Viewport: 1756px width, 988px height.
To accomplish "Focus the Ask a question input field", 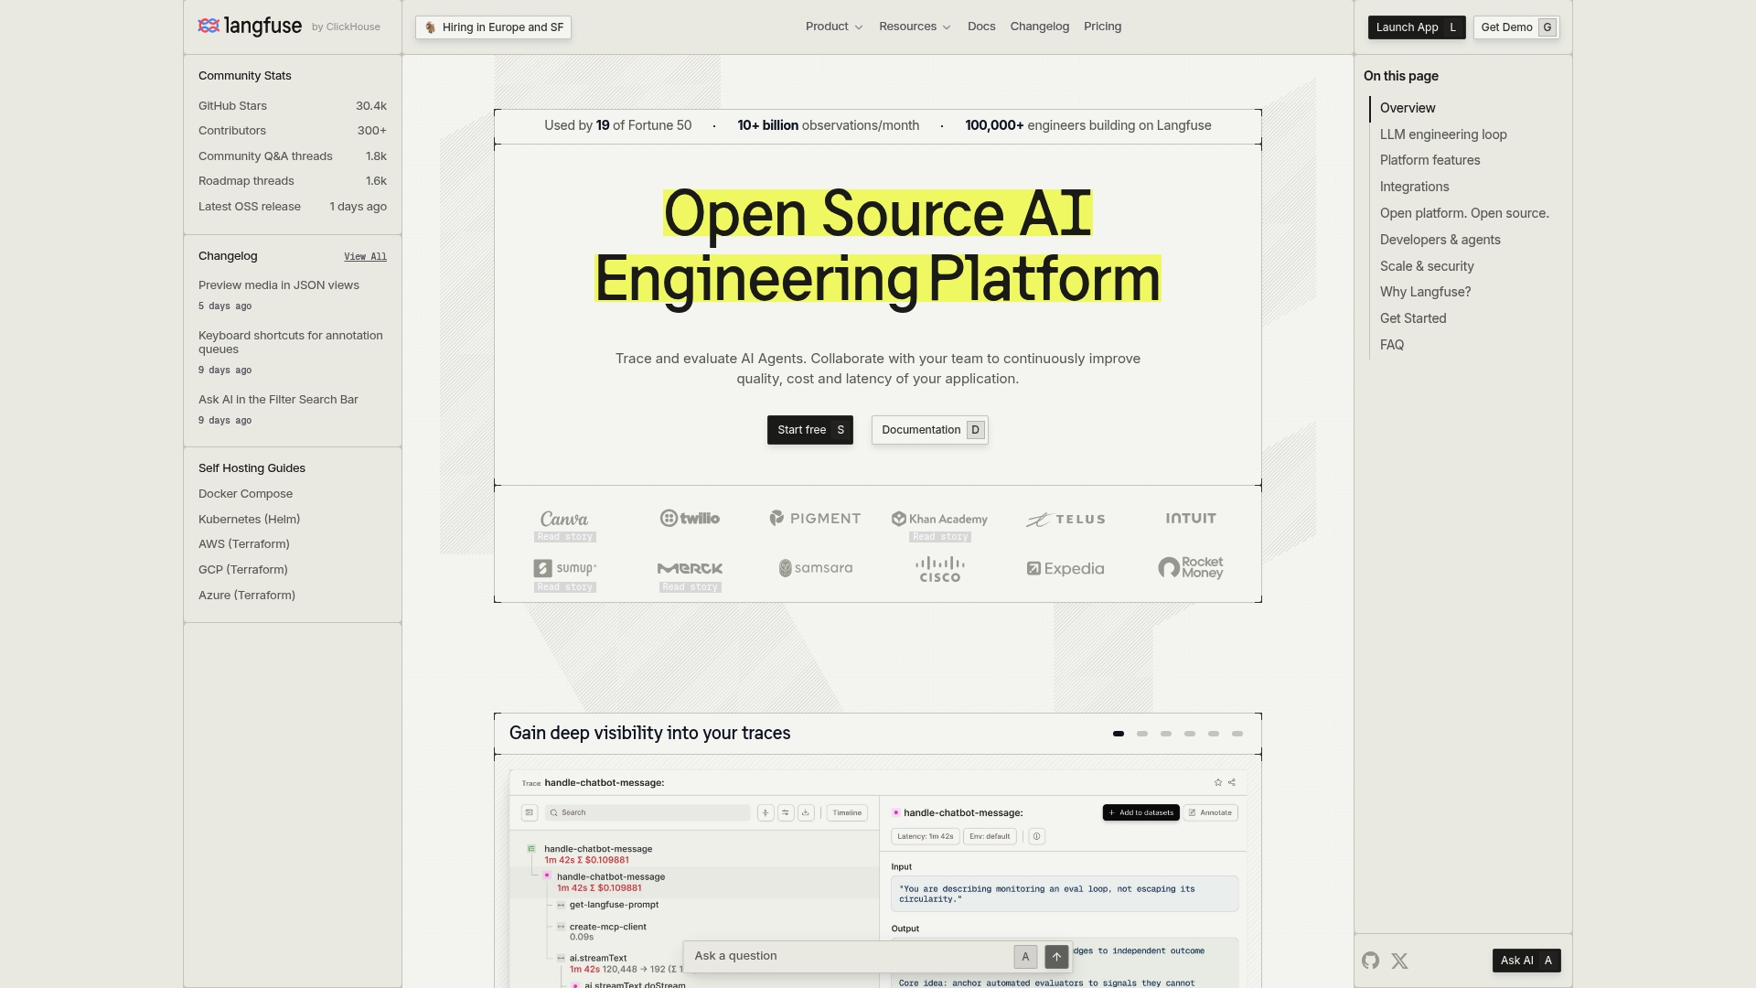I will pos(851,956).
